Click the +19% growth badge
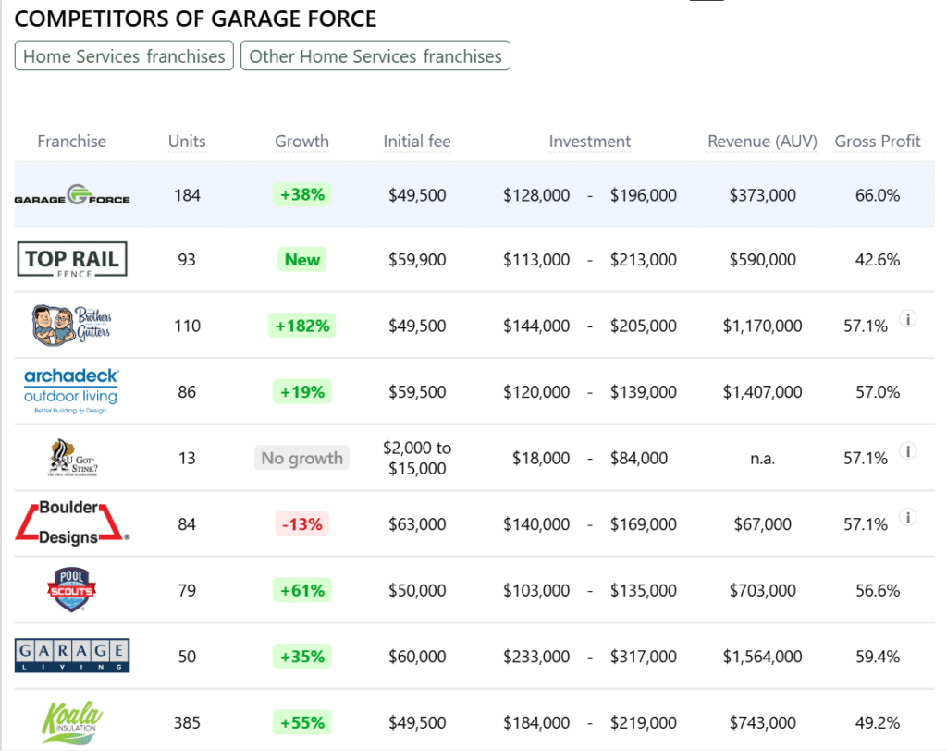This screenshot has width=947, height=751. [x=302, y=391]
